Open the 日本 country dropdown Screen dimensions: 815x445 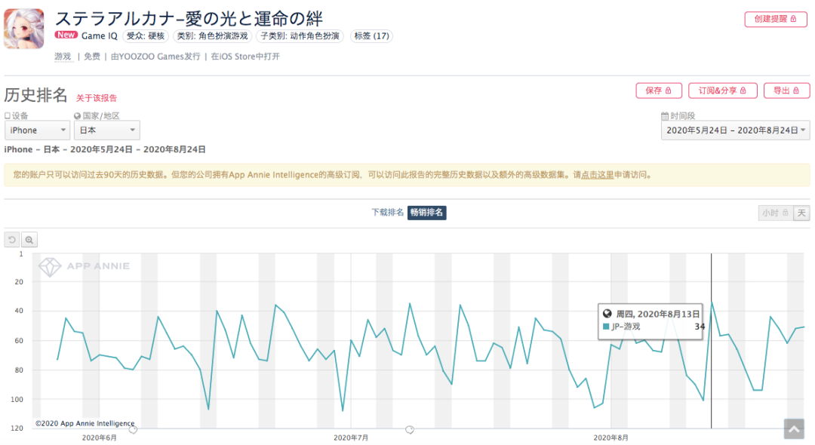(x=106, y=130)
